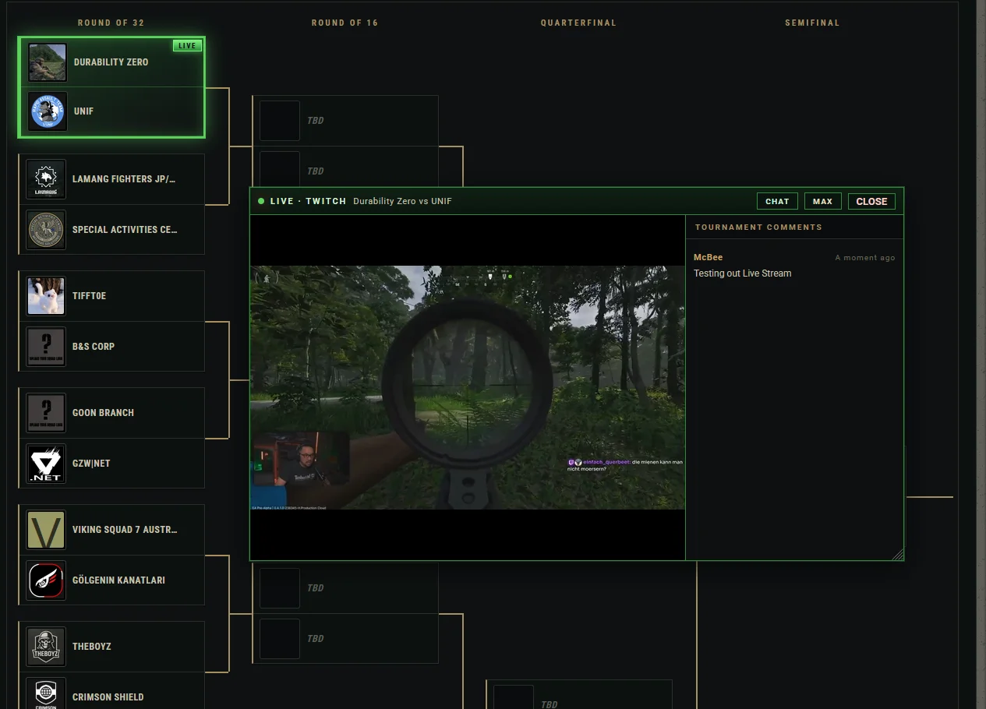Click the LIVE badge on the match card
This screenshot has height=709, width=986.
click(187, 46)
